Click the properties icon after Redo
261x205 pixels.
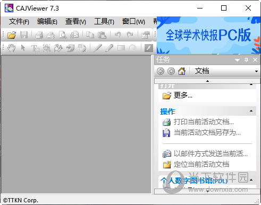pos(146,35)
